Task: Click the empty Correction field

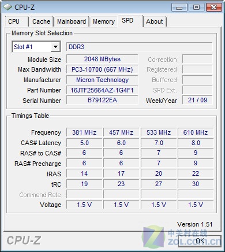Action: tap(197, 59)
